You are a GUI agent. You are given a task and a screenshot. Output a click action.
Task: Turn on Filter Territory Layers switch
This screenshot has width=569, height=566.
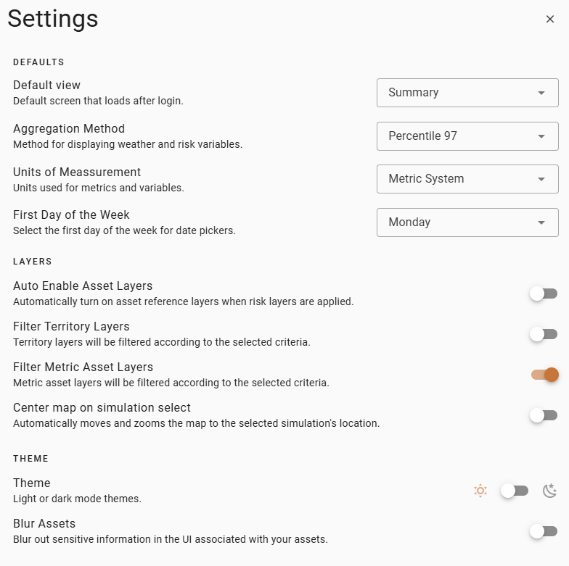543,334
